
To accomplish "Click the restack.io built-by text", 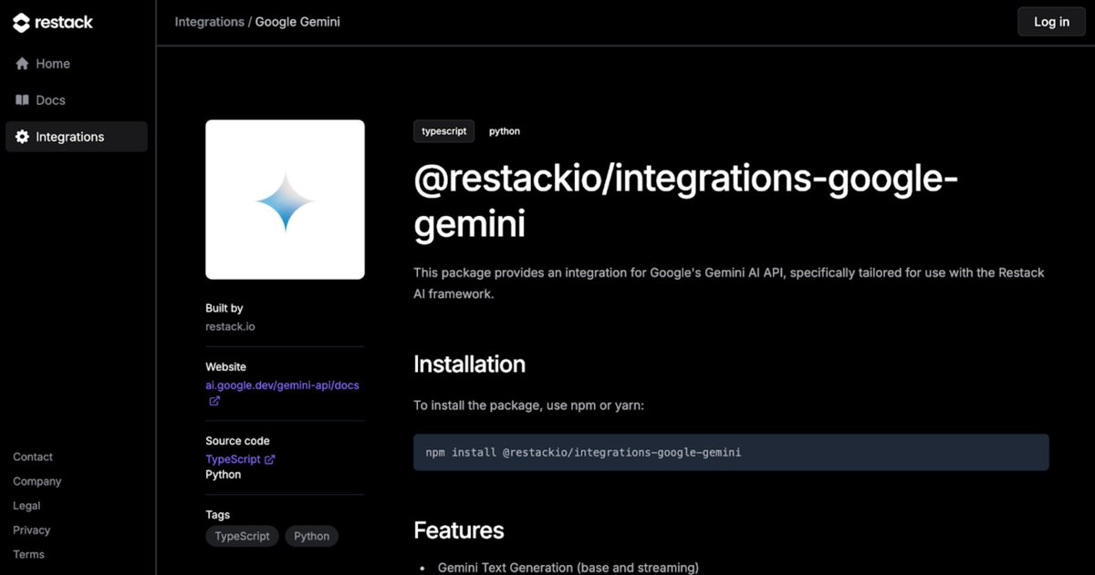I will coord(230,326).
